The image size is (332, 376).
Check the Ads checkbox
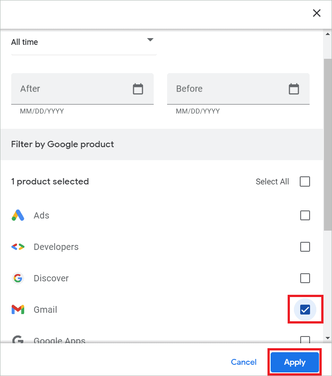[305, 215]
